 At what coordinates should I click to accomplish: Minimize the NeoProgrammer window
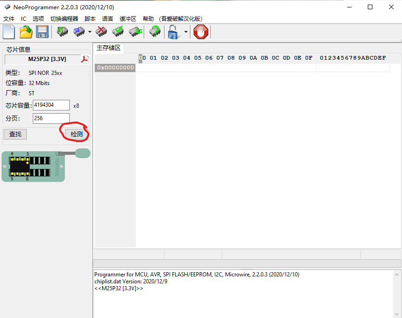pos(349,7)
